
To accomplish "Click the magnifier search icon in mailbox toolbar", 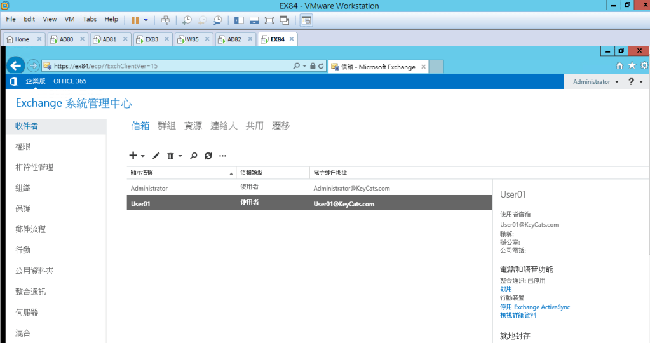I will tap(194, 156).
